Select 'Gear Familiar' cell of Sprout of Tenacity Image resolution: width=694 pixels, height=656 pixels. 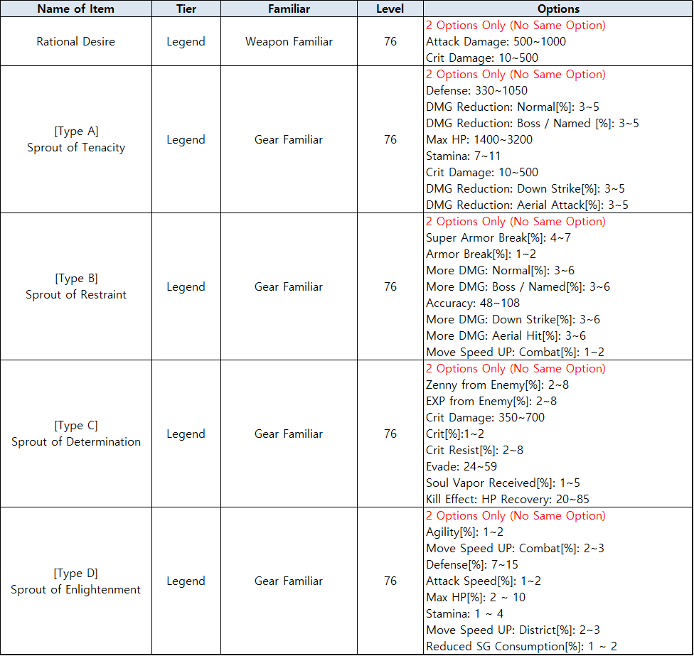click(289, 140)
